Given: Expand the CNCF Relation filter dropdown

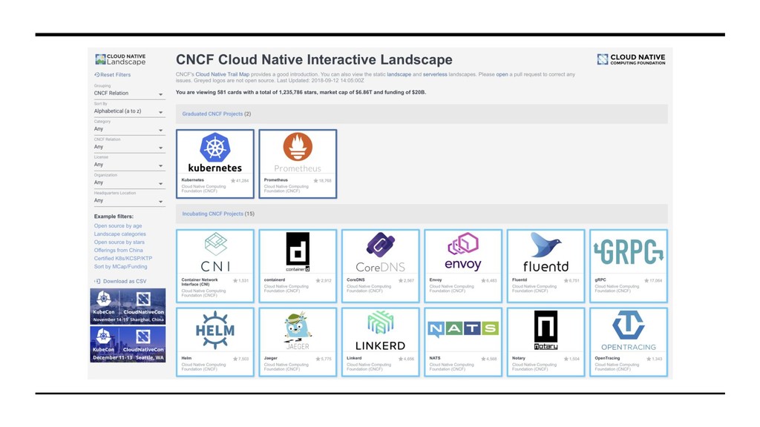Looking at the screenshot, I should tap(129, 147).
